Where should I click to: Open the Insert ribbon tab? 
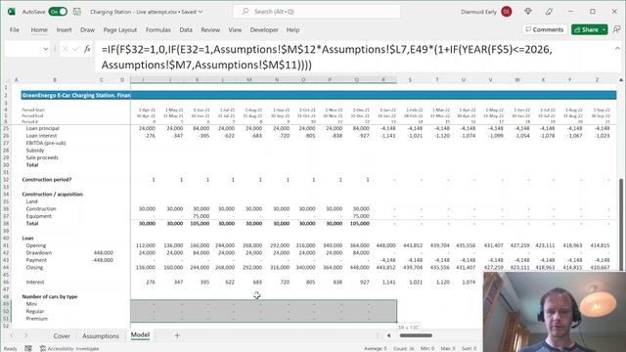tap(64, 30)
